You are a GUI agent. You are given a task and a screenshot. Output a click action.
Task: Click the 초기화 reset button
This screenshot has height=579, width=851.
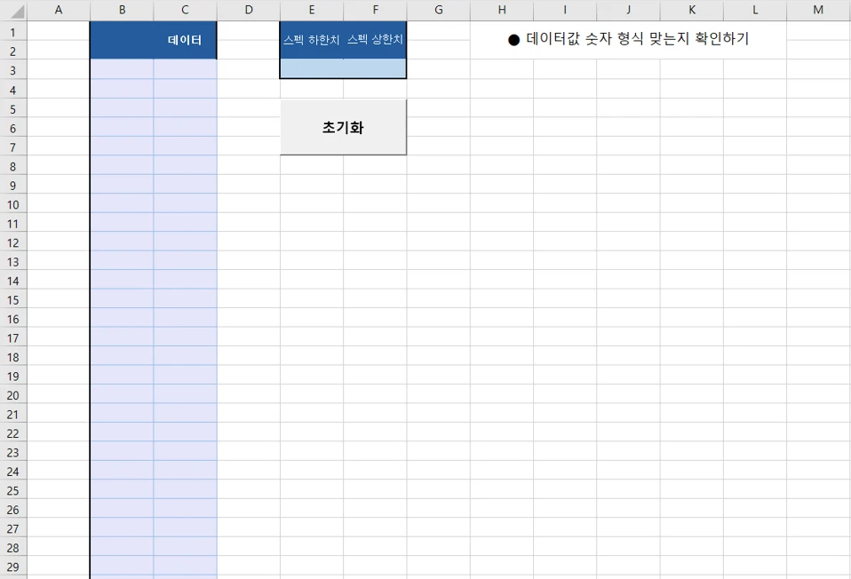[343, 127]
